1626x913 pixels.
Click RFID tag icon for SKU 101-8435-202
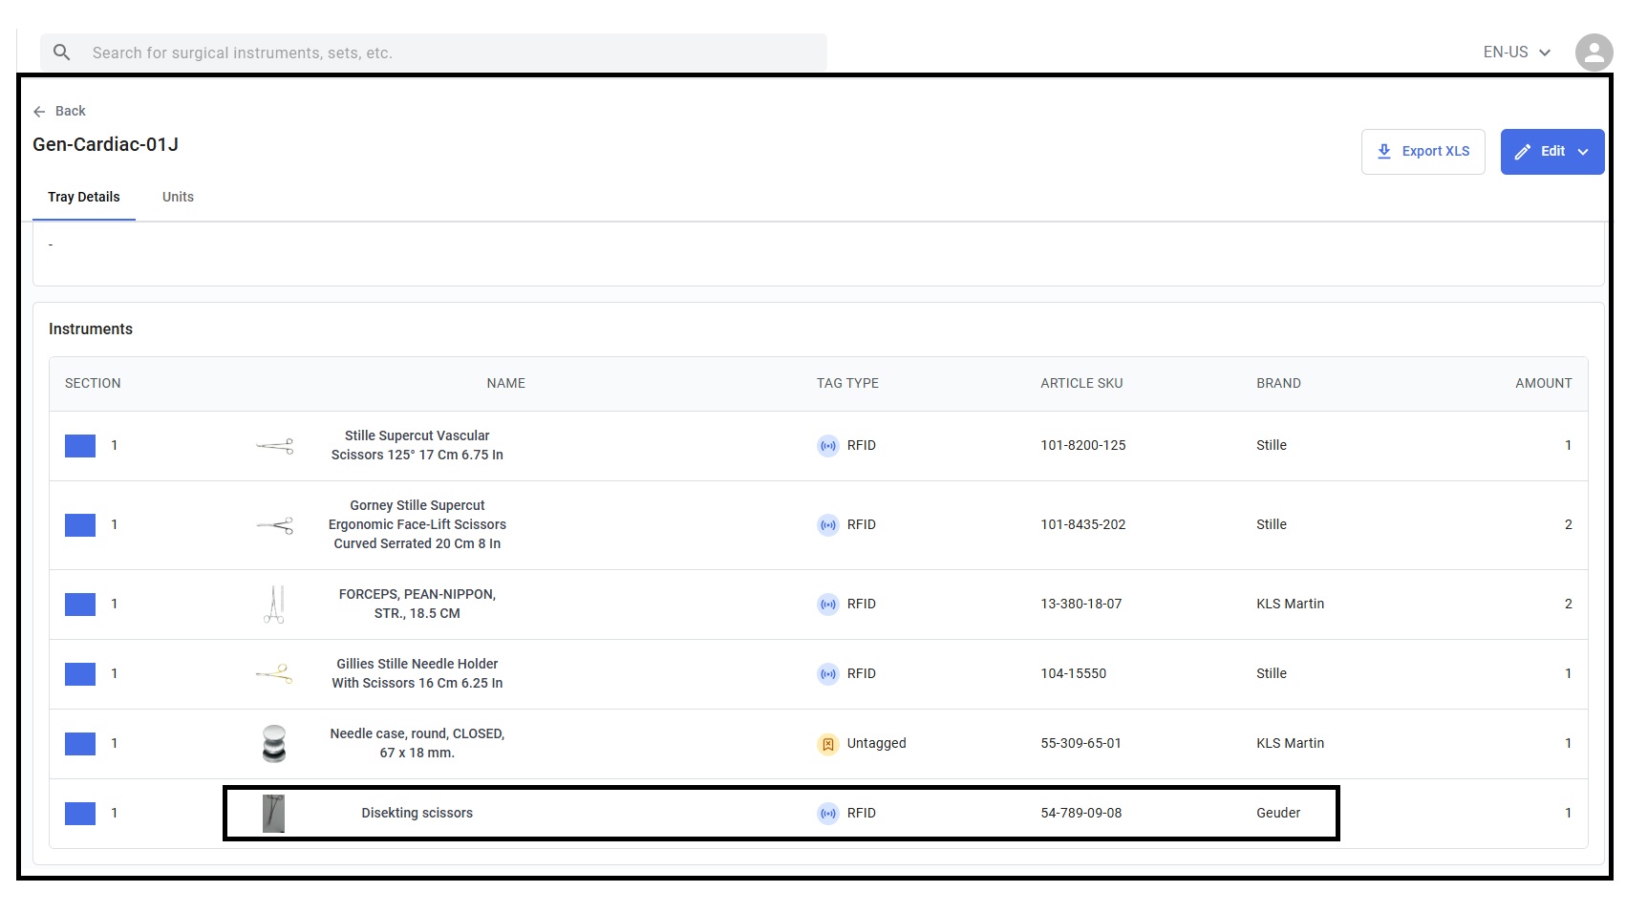tap(828, 525)
